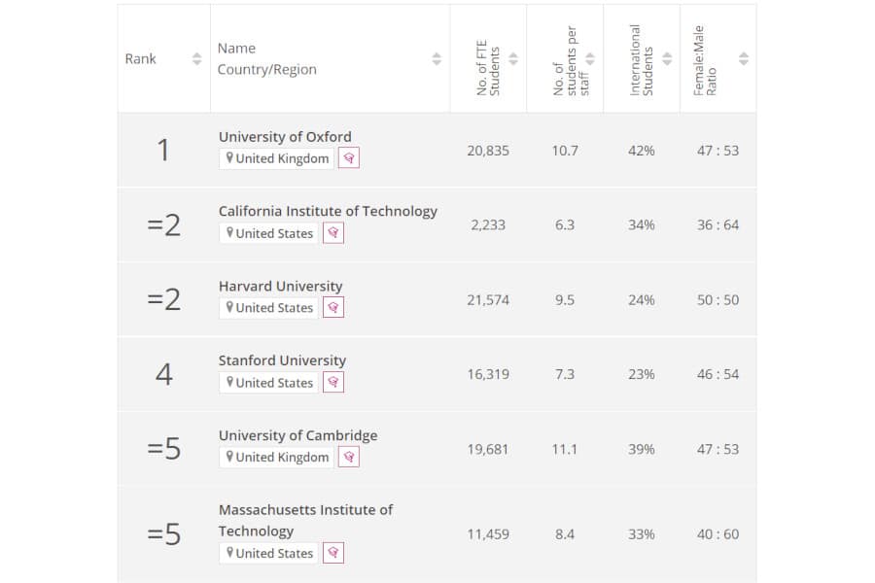Open the Harvard University page
The height and width of the screenshot is (583, 875).
(x=281, y=287)
